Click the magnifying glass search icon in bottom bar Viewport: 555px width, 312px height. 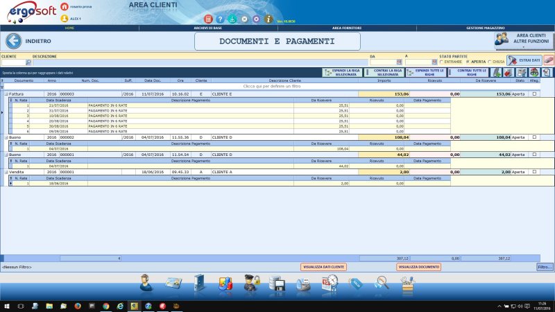click(x=382, y=283)
